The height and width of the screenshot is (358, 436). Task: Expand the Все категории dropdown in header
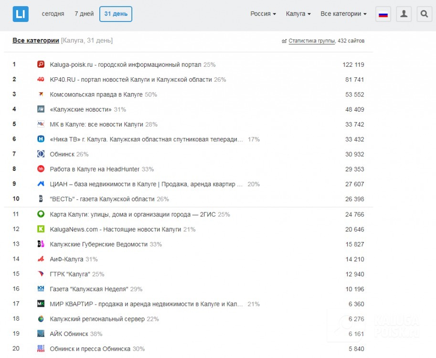(343, 14)
